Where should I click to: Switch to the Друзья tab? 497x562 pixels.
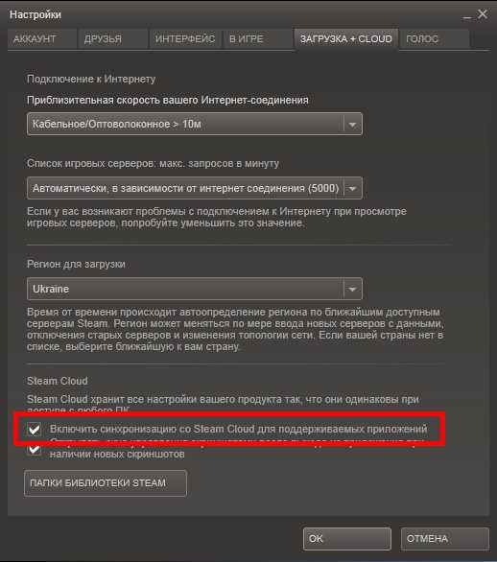[x=112, y=38]
